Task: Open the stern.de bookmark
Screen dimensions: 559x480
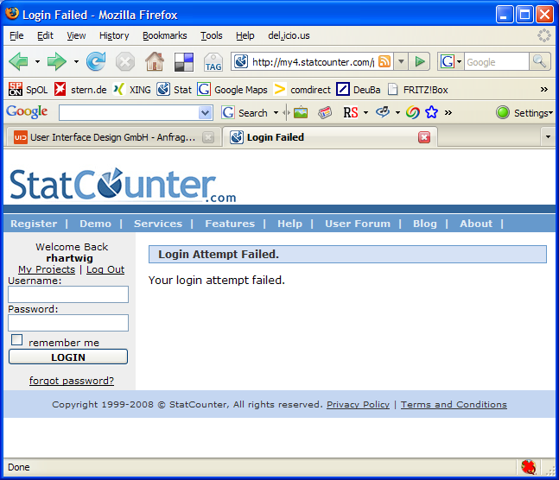Action: coord(80,90)
